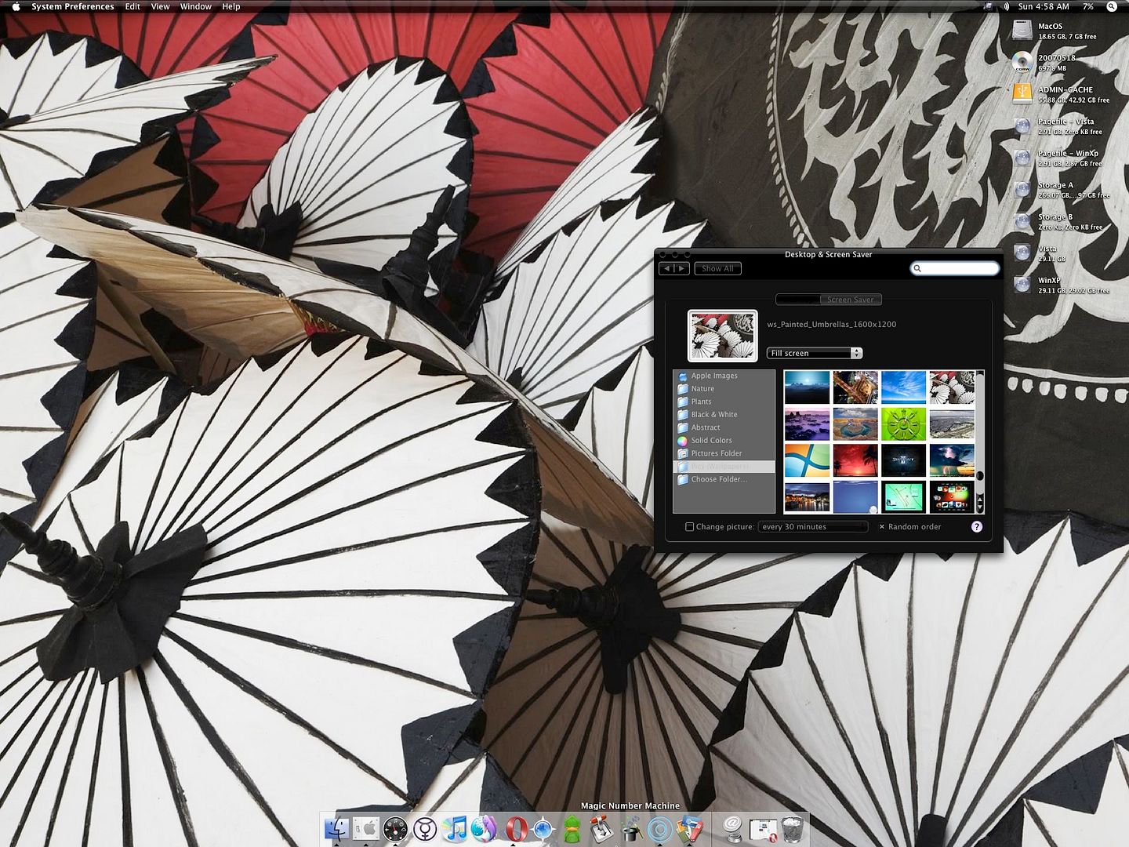Open the help question mark button
1129x847 pixels.
click(x=977, y=527)
